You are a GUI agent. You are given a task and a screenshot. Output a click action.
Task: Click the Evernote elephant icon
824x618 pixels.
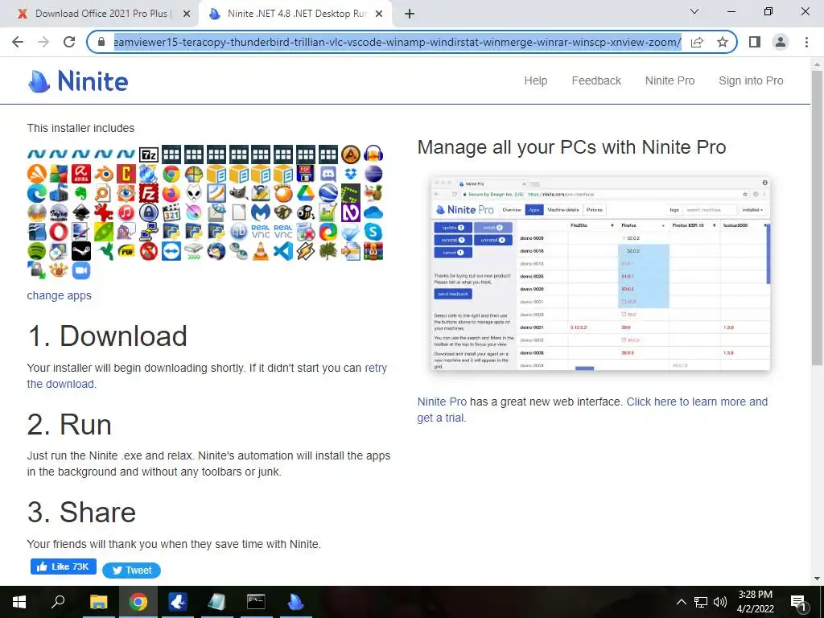pos(81,193)
